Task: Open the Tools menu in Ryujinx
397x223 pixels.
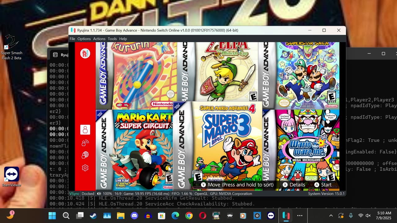Action: [x=112, y=39]
